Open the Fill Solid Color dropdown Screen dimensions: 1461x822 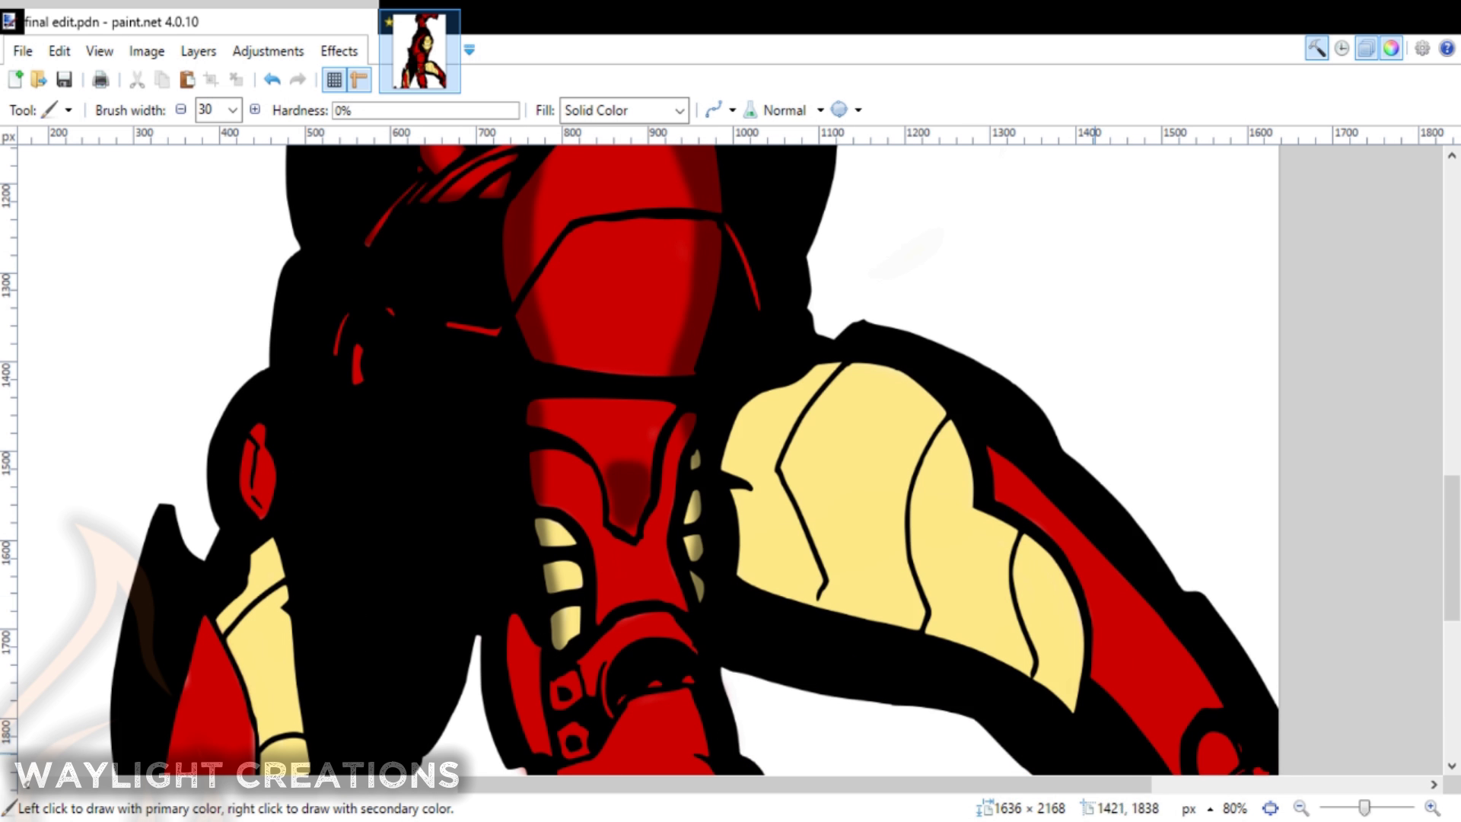[624, 110]
